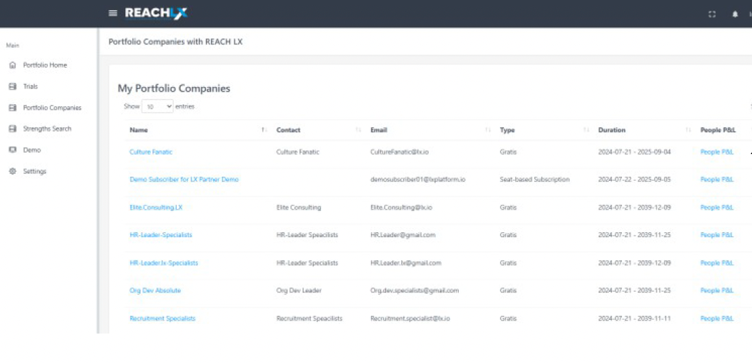Open Demo Subscriber for LX Partner Demo

tap(184, 179)
